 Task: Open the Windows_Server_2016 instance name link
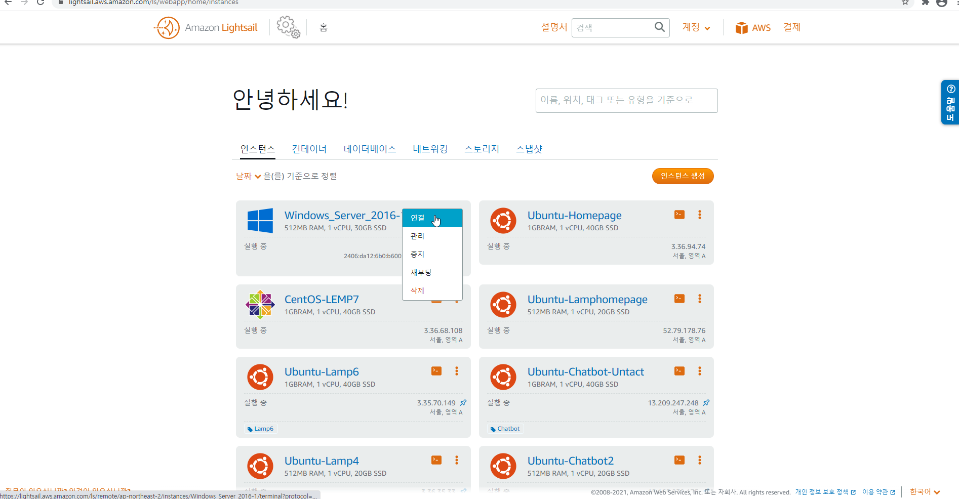(343, 216)
